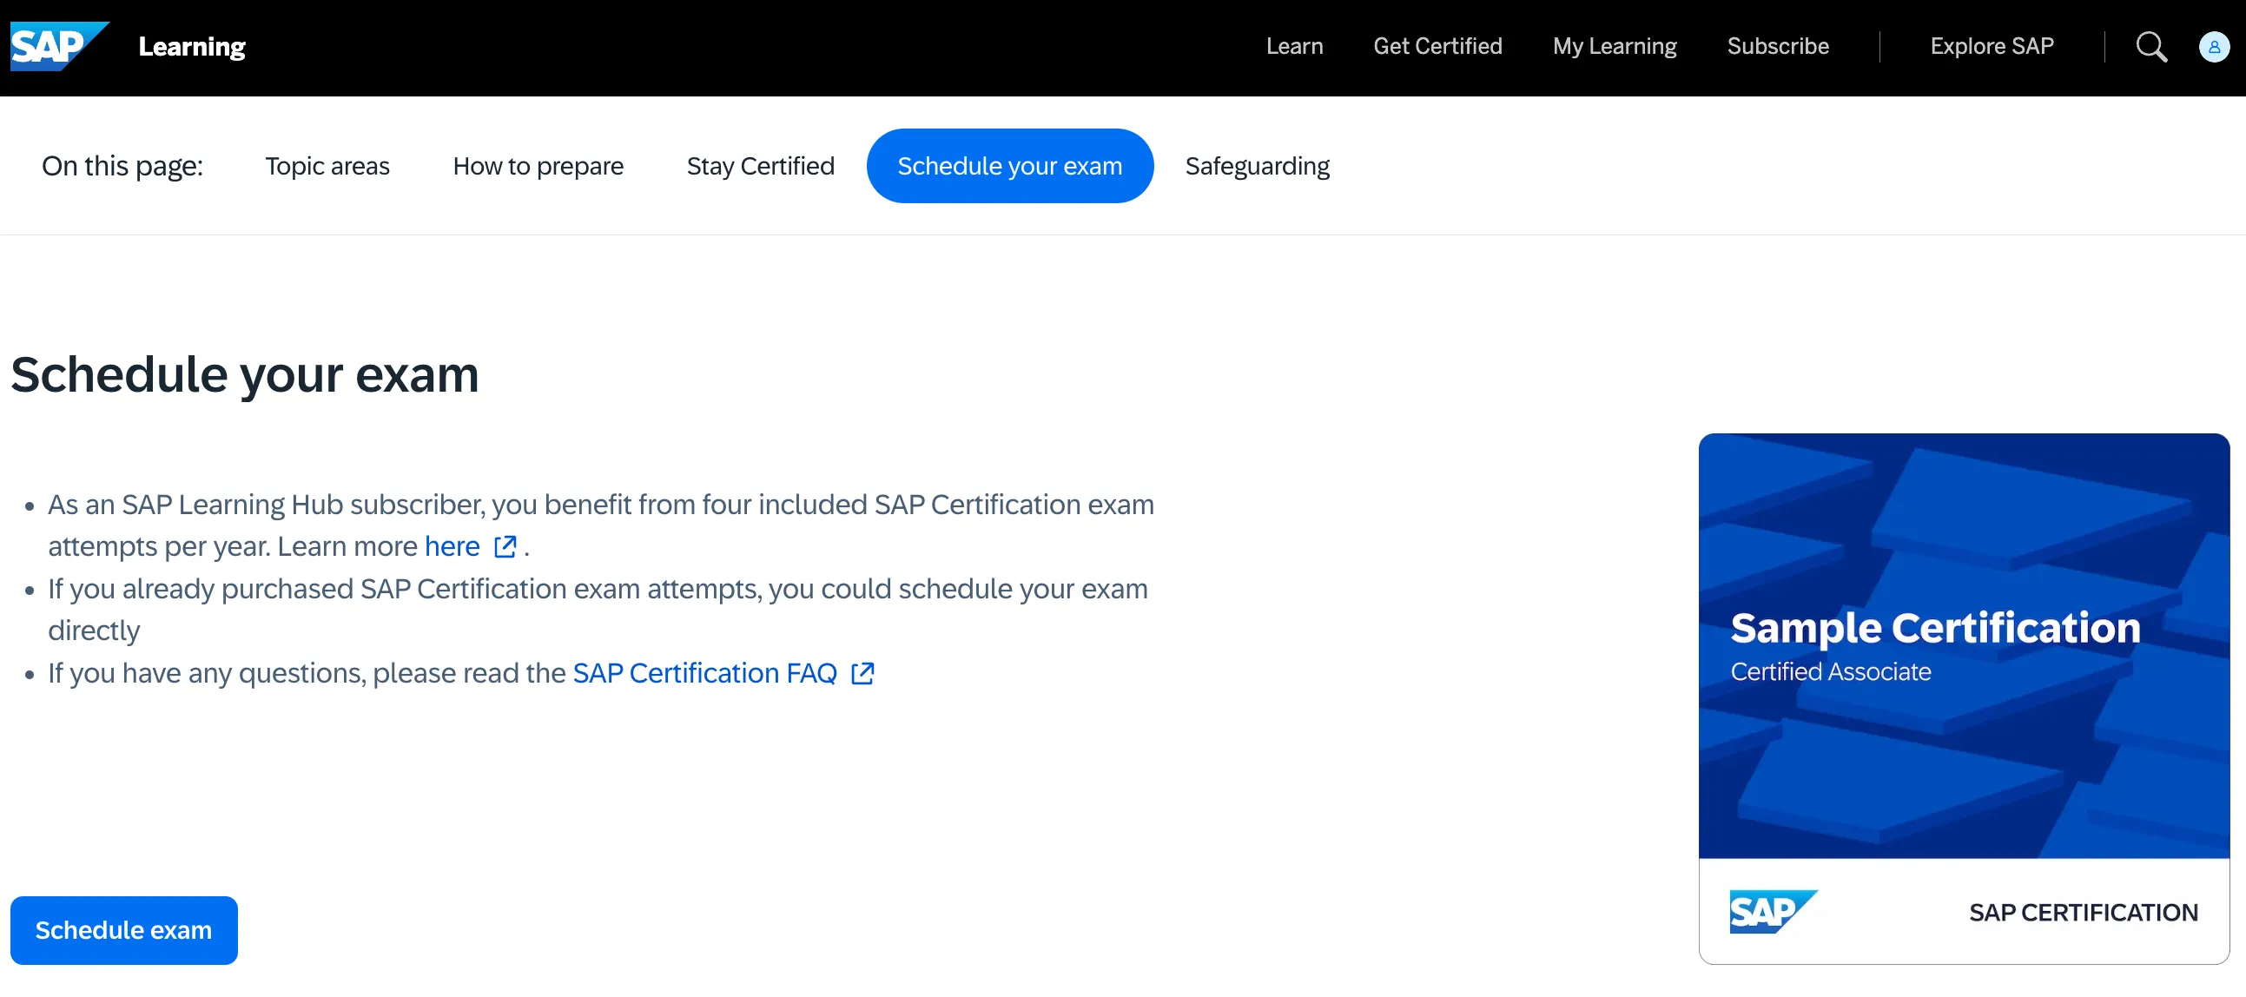The width and height of the screenshot is (2246, 997).
Task: Jump to the Safeguarding section
Action: pyautogui.click(x=1257, y=166)
